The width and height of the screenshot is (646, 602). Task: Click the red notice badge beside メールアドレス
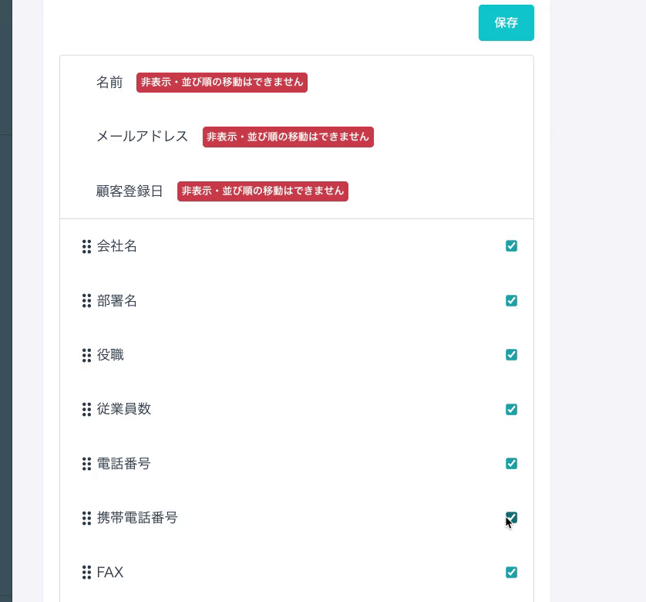(x=288, y=137)
